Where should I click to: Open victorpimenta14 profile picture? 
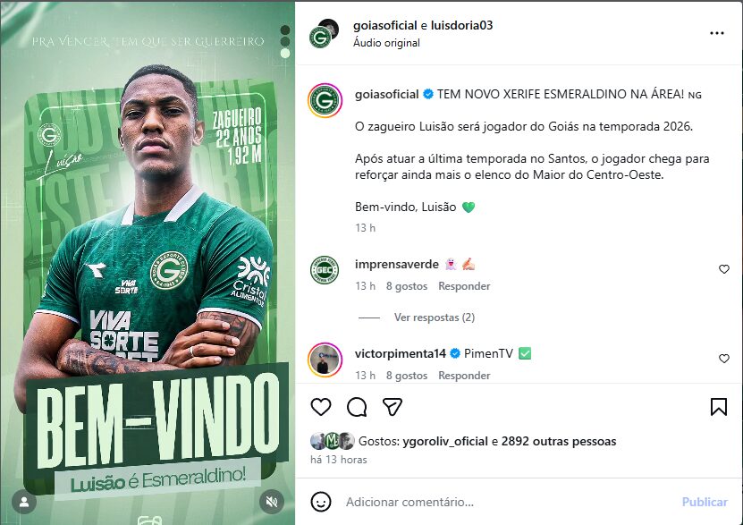[325, 360]
